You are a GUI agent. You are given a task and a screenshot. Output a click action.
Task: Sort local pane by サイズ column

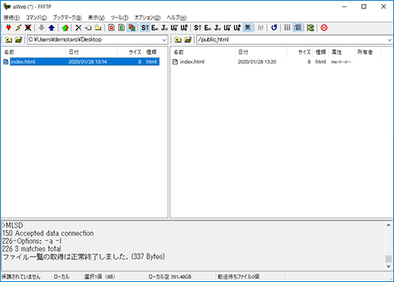click(131, 52)
